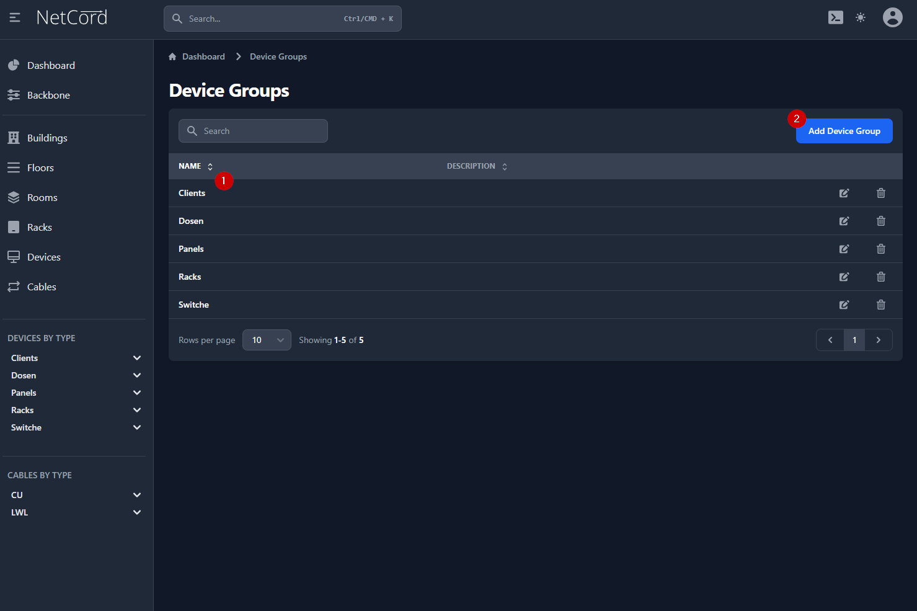Screen dimensions: 917x611
Task: Click the Cables arrows icon
Action: click(x=14, y=287)
